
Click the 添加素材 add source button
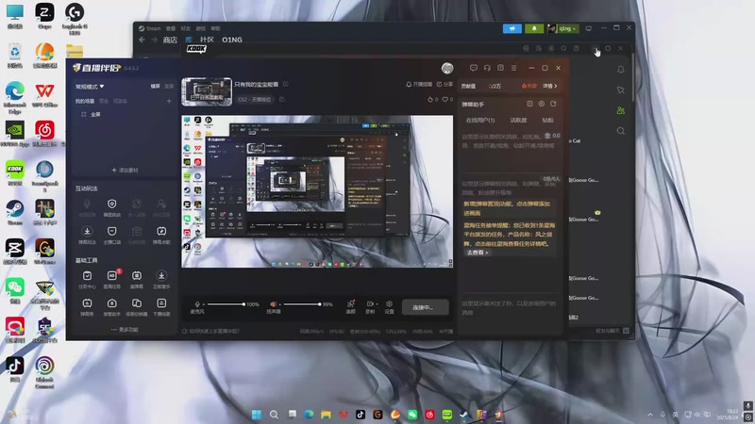click(x=125, y=170)
